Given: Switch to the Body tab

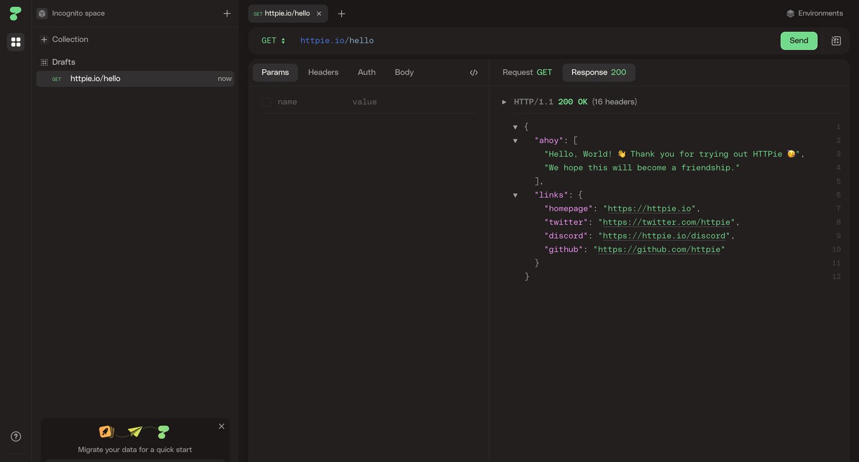Looking at the screenshot, I should click(x=404, y=73).
